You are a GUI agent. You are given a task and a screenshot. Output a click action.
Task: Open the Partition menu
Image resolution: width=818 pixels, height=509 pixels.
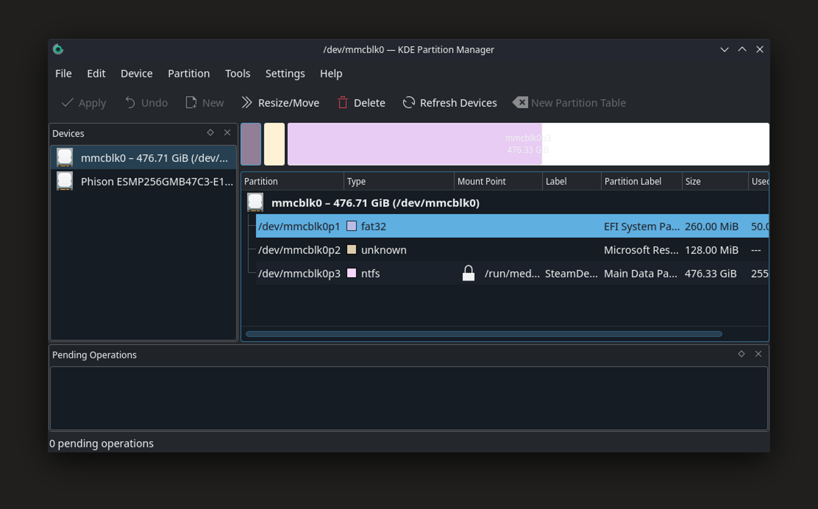tap(189, 74)
